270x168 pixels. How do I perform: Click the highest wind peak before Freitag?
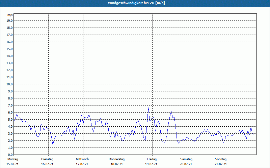pyautogui.click(x=148, y=108)
